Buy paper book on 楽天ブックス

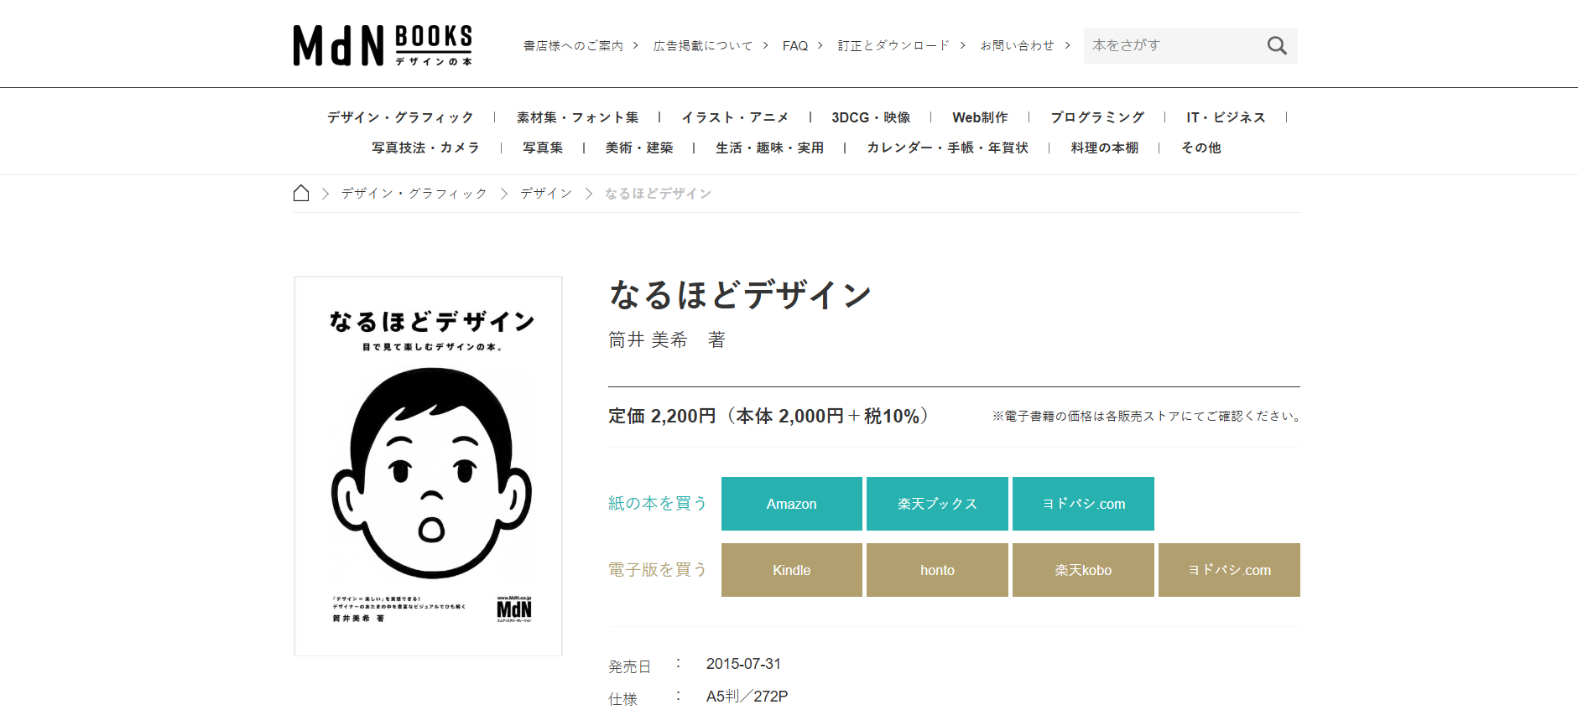click(x=937, y=504)
